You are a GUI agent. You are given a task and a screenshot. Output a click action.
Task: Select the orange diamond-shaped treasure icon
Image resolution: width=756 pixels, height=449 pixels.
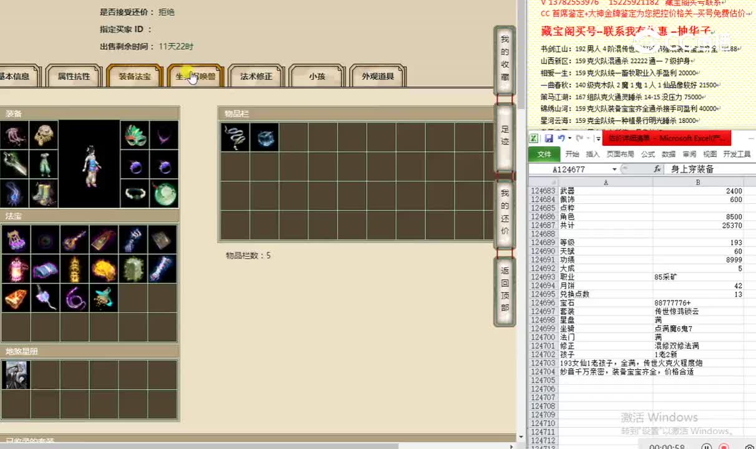coord(16,298)
